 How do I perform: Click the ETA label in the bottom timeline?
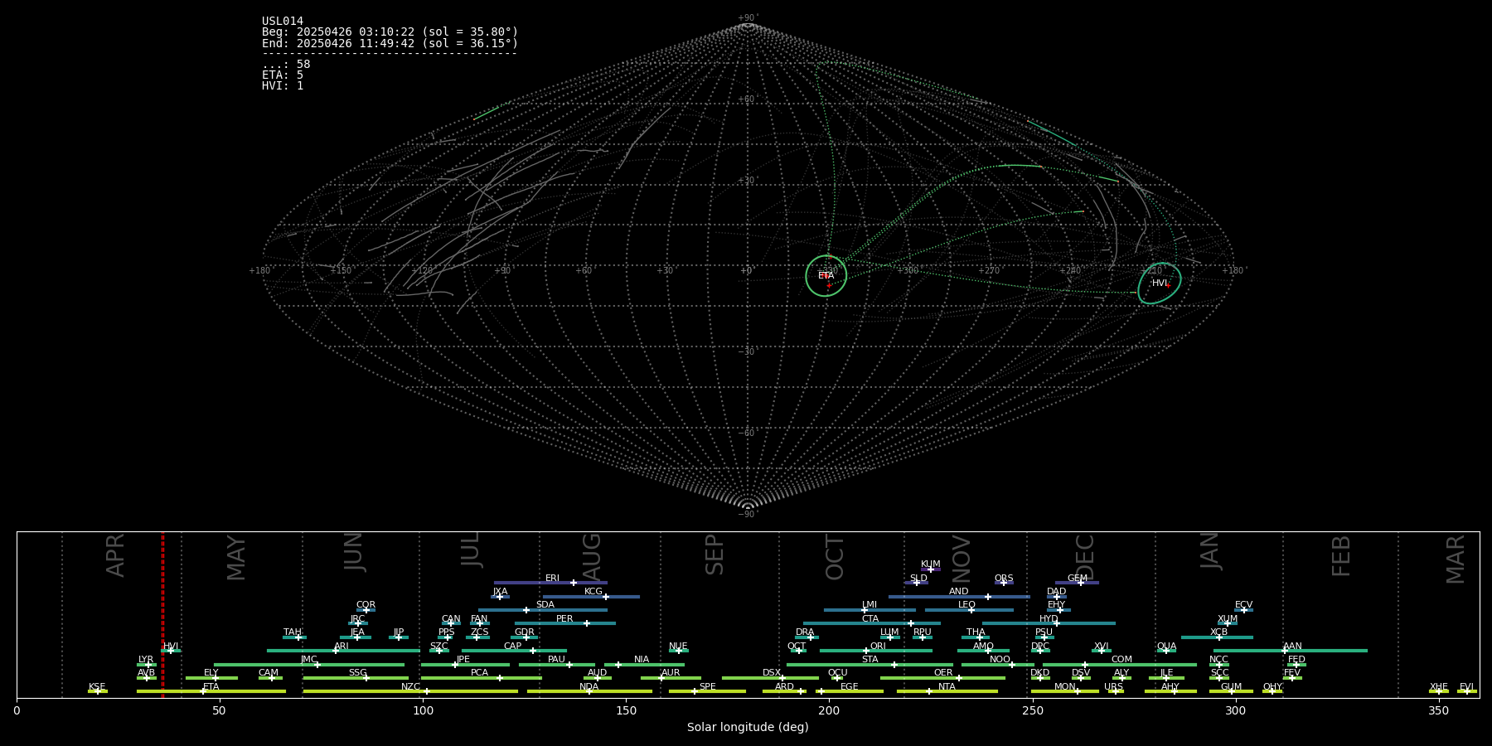tap(211, 686)
